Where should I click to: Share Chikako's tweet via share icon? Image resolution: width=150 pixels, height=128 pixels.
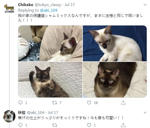coord(123,103)
